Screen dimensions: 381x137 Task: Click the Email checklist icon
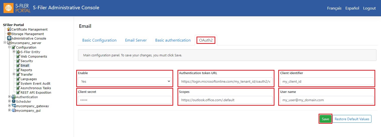18,65
